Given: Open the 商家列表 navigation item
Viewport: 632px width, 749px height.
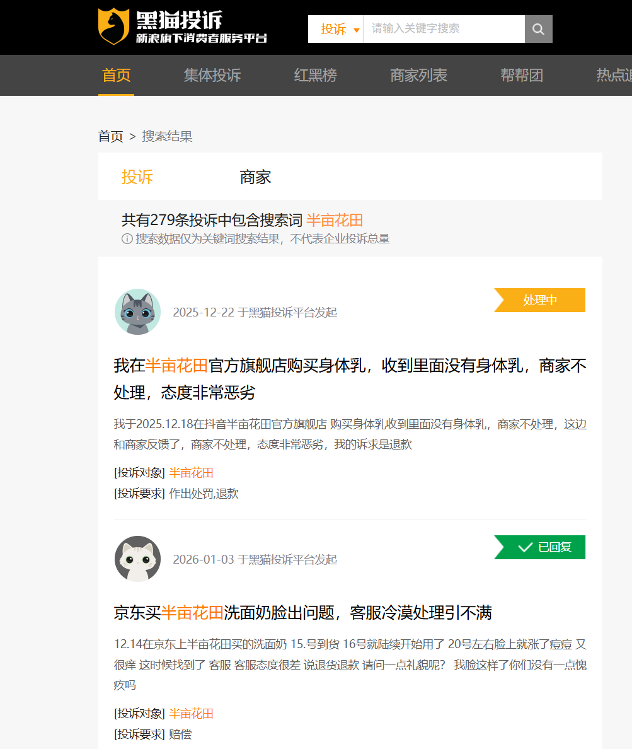Looking at the screenshot, I should click(x=418, y=76).
